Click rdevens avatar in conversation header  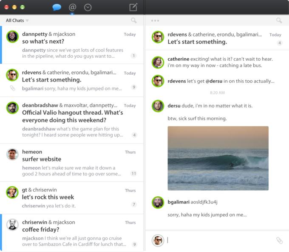pos(158,37)
